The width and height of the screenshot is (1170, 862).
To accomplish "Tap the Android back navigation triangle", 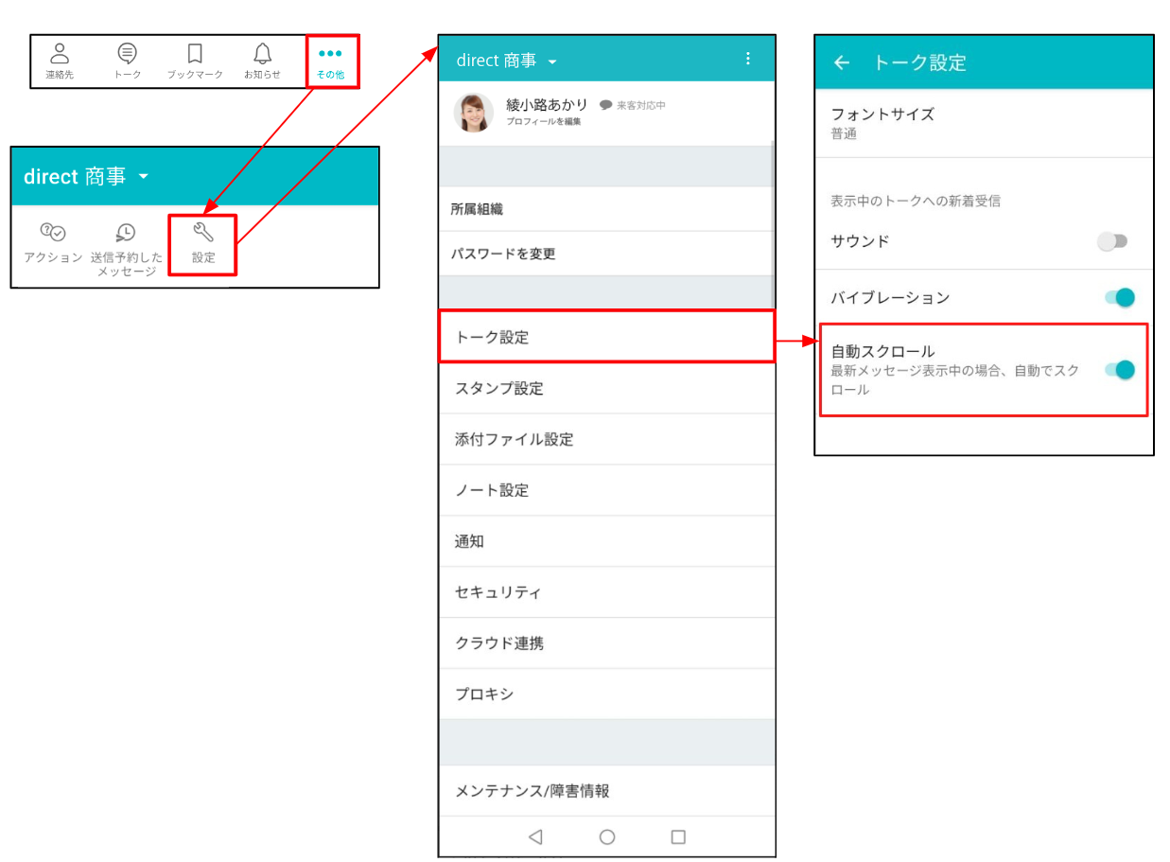I will (x=535, y=836).
